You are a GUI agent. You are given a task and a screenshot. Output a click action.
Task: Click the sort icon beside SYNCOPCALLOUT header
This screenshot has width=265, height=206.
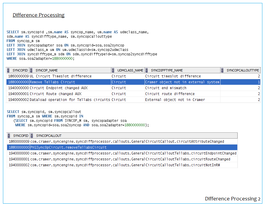click(x=33, y=136)
